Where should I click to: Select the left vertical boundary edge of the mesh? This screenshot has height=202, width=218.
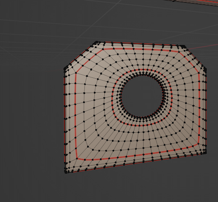(65, 120)
